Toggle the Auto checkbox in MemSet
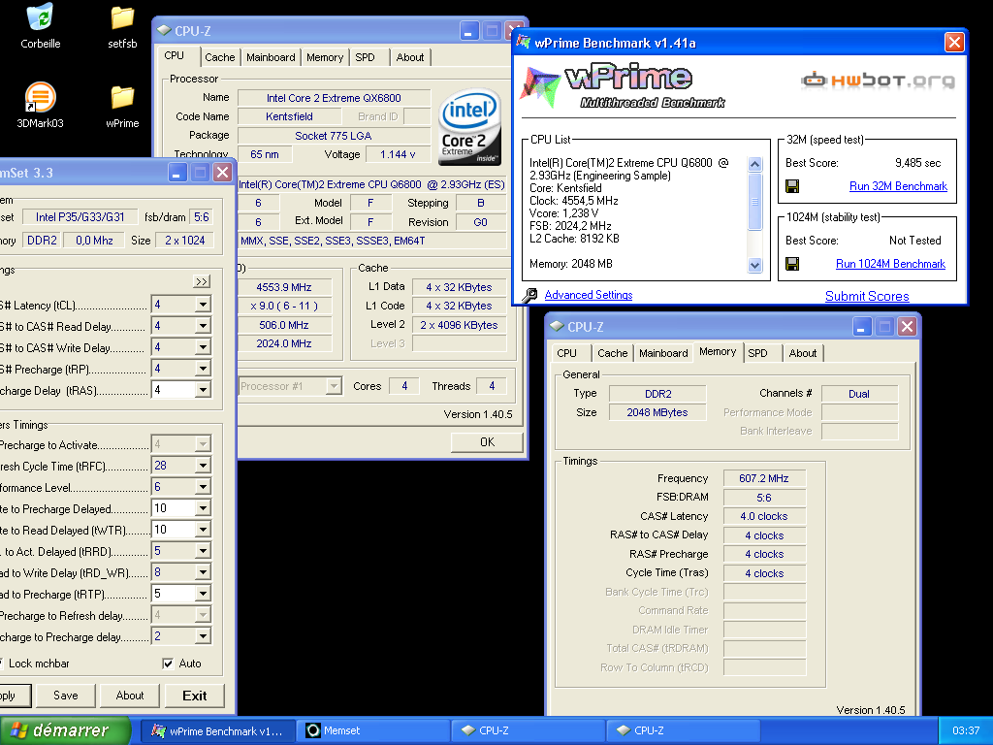This screenshot has width=993, height=745. point(168,664)
